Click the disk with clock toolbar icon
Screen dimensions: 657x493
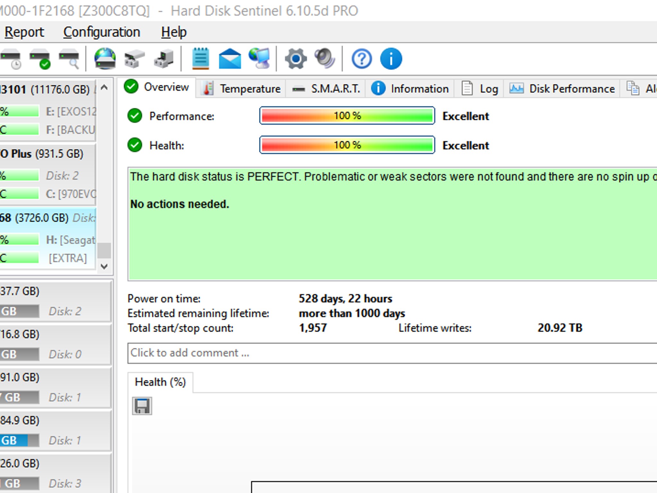coord(11,59)
